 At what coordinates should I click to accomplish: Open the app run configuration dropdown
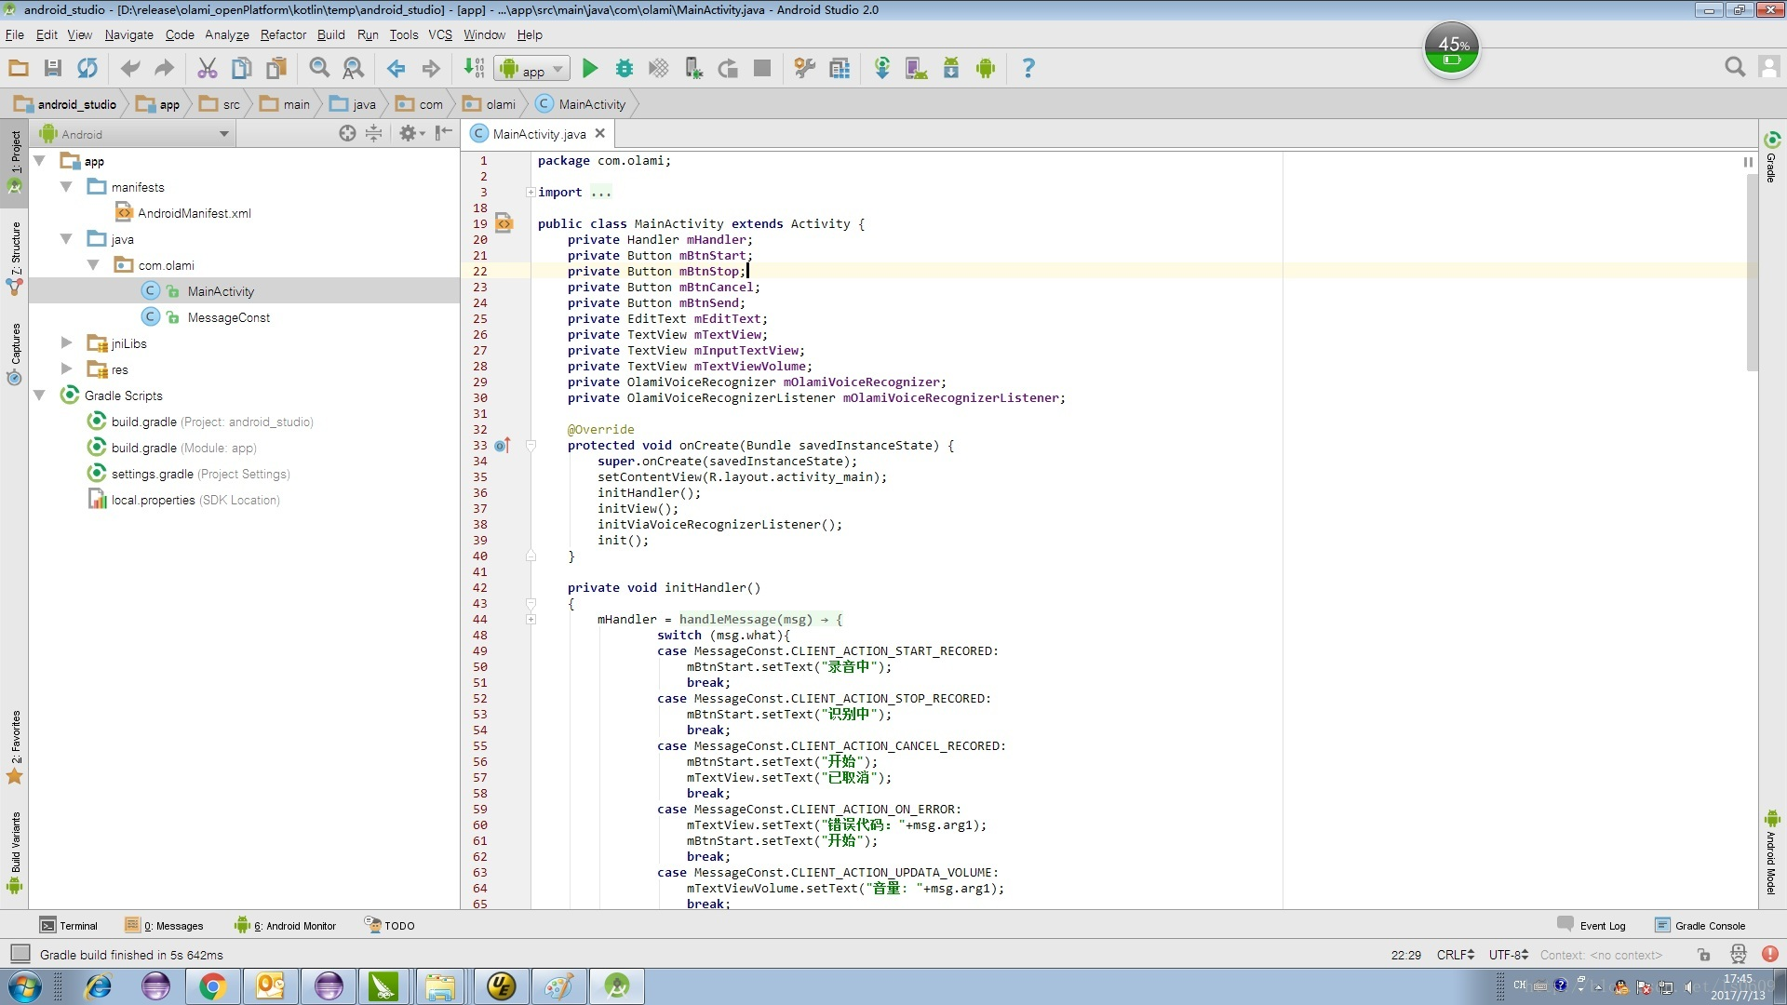(532, 69)
